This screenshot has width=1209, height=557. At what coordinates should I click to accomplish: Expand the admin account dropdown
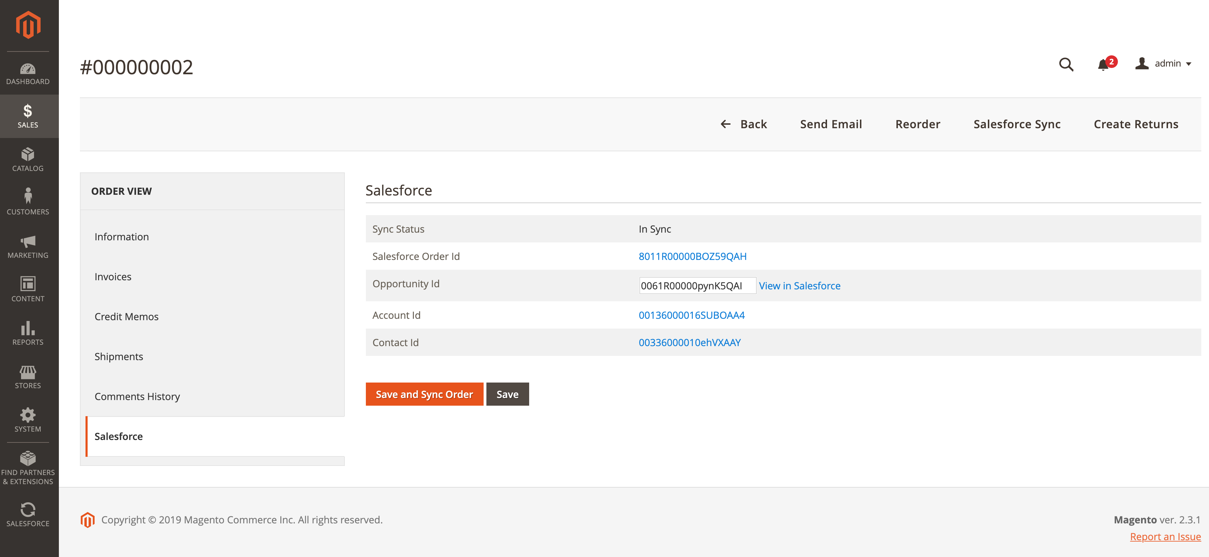1163,63
